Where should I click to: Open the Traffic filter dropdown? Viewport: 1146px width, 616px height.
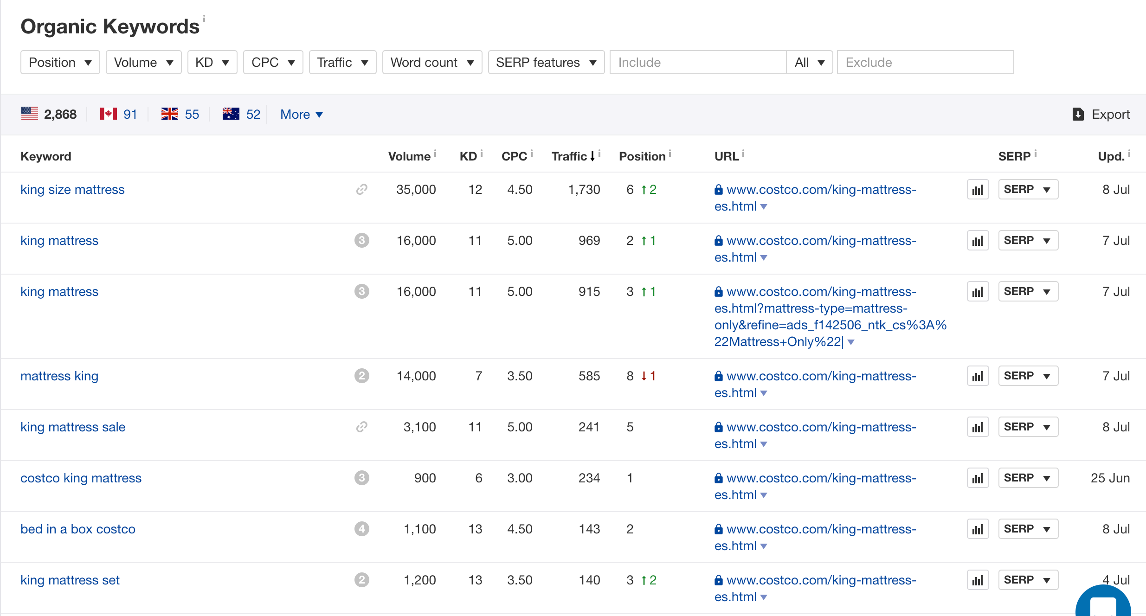[343, 62]
